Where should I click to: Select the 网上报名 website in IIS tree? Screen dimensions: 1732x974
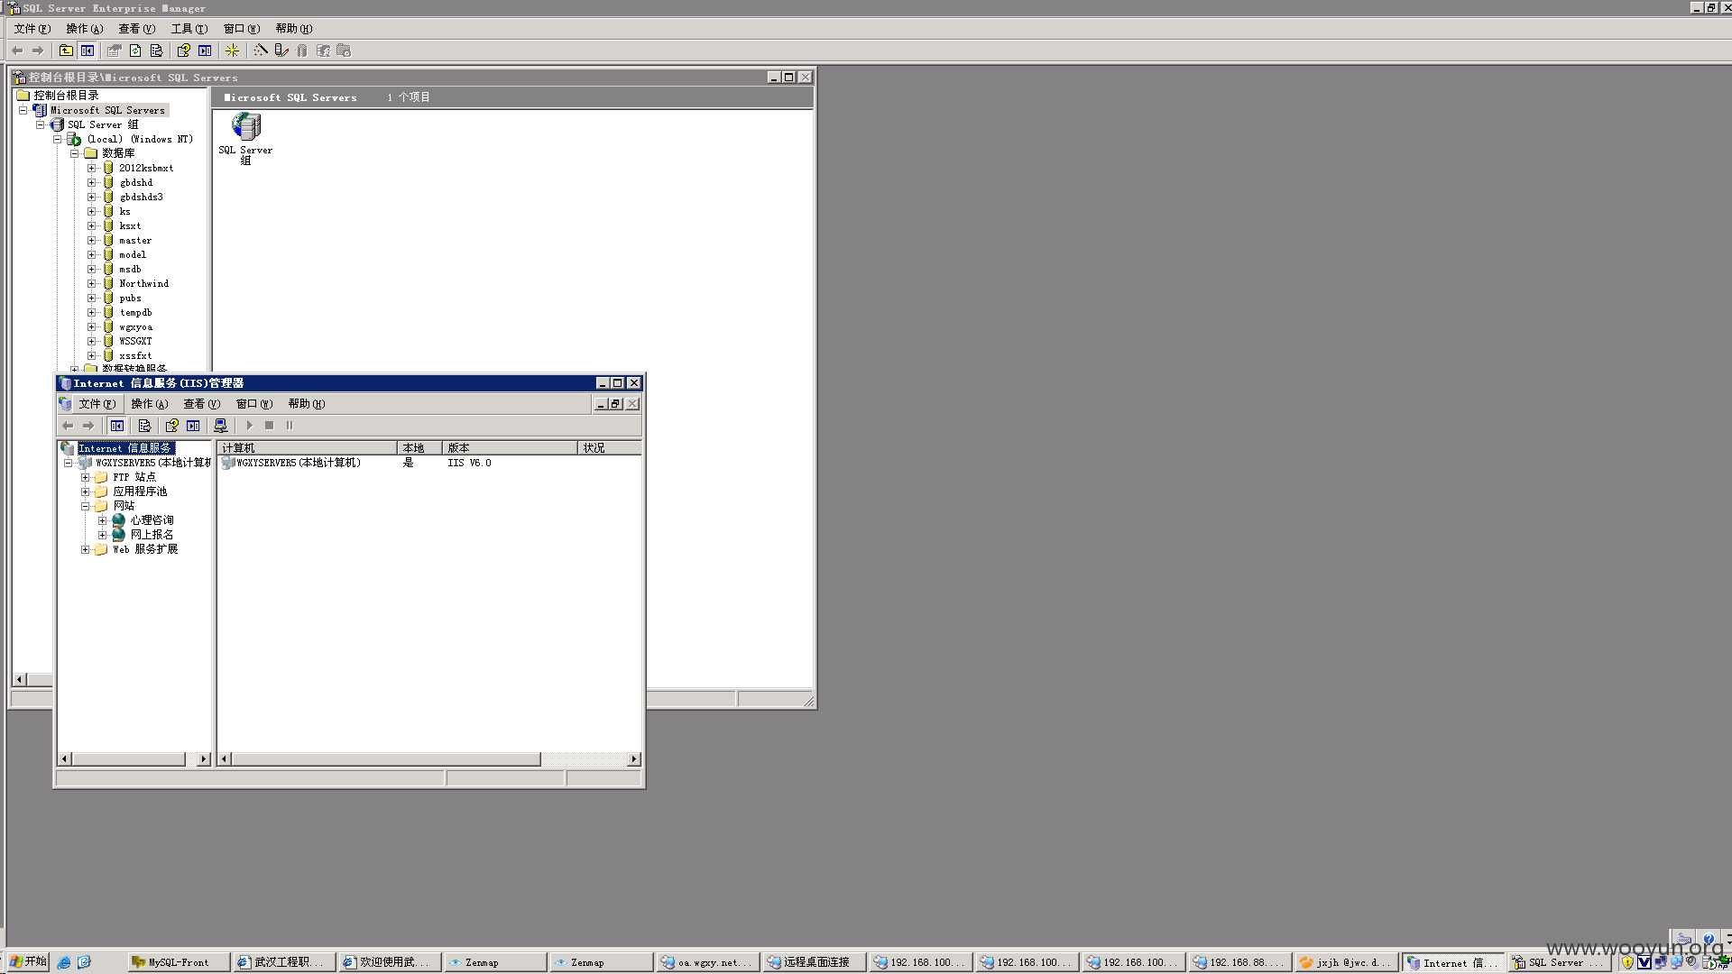(152, 535)
